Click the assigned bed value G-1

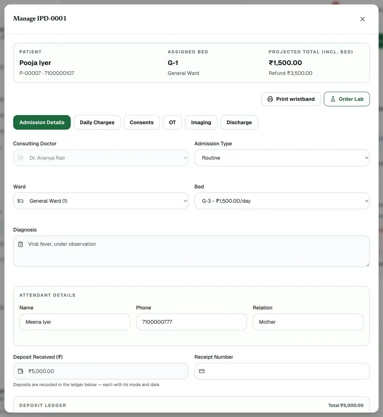point(173,63)
